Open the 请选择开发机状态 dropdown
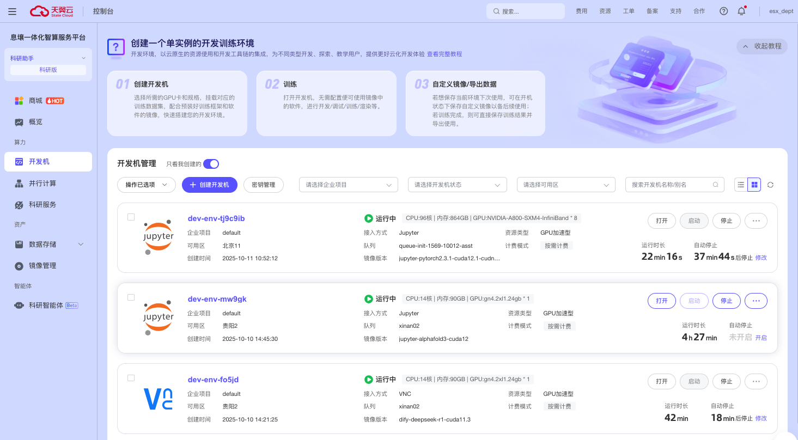This screenshot has width=798, height=440. [457, 185]
